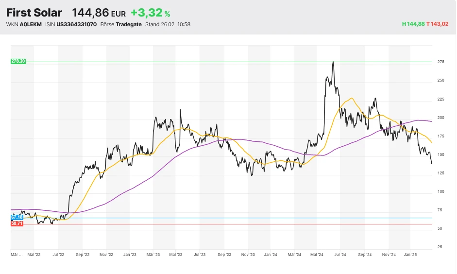Click the Nov '24 date on time axis
Image resolution: width=457 pixels, height=274 pixels.
[389, 254]
